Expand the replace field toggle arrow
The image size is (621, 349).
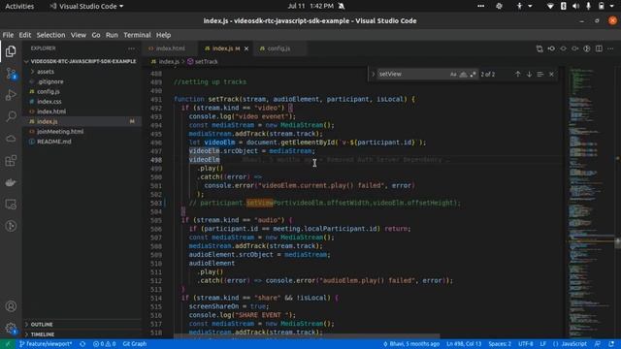click(373, 74)
